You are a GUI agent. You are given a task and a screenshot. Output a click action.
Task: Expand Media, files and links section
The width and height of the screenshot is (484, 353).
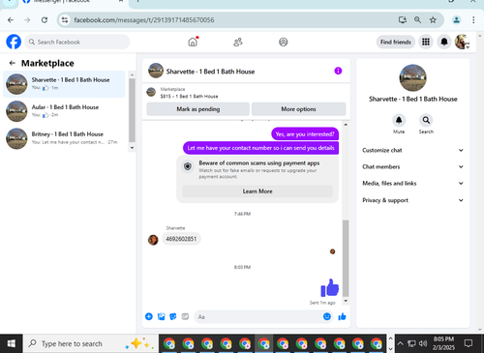(x=412, y=183)
